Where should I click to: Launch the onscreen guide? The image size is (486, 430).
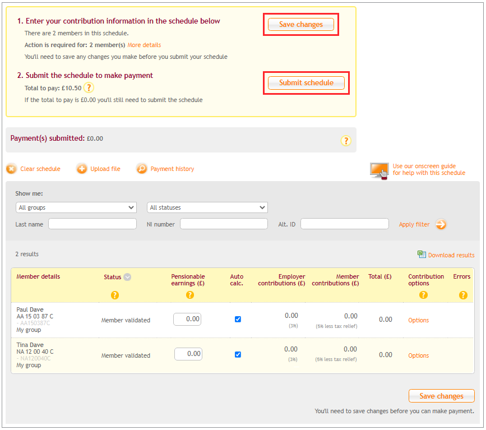point(379,169)
